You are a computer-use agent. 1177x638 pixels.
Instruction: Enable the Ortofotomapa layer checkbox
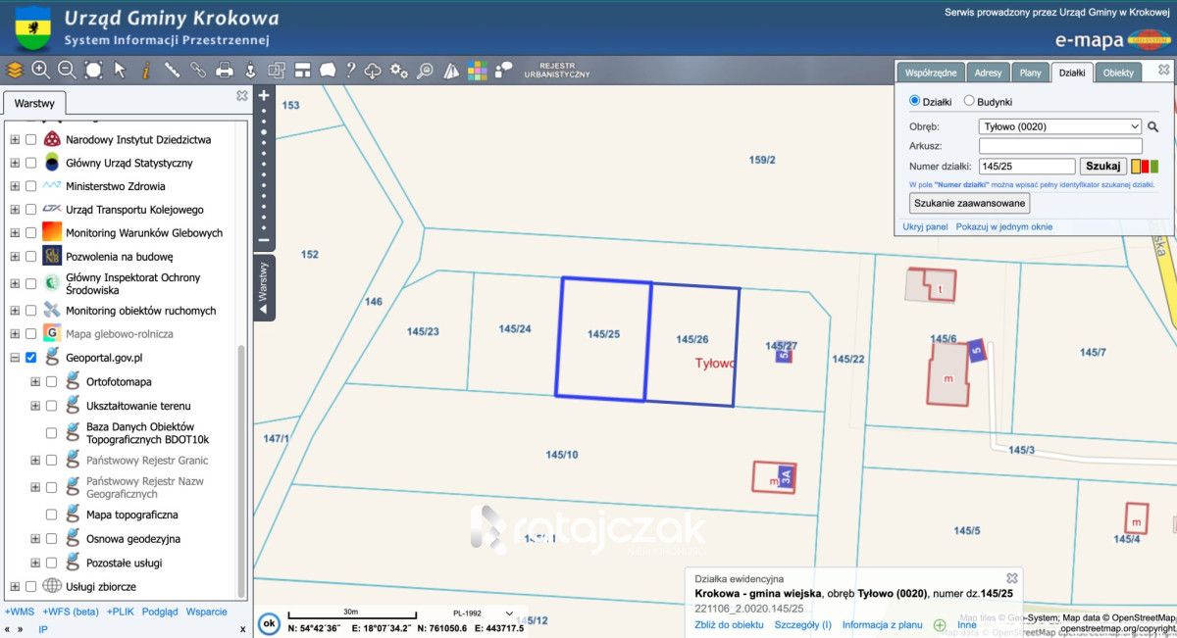(52, 381)
